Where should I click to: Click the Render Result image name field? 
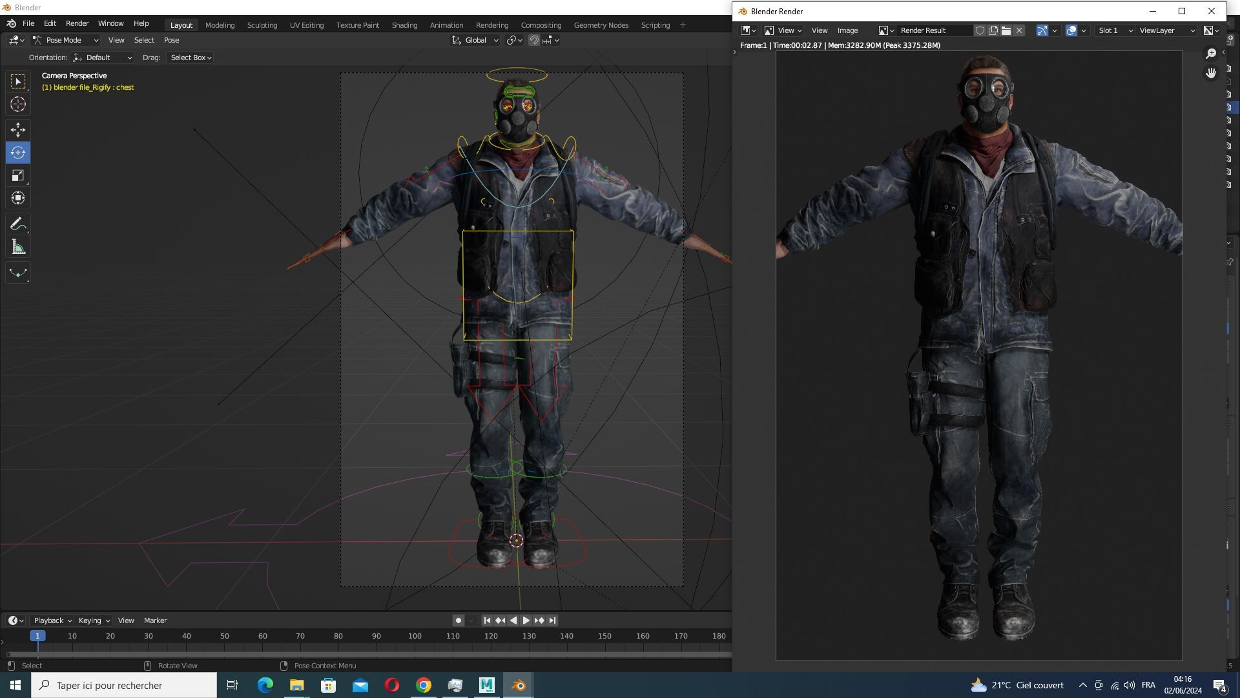[934, 30]
